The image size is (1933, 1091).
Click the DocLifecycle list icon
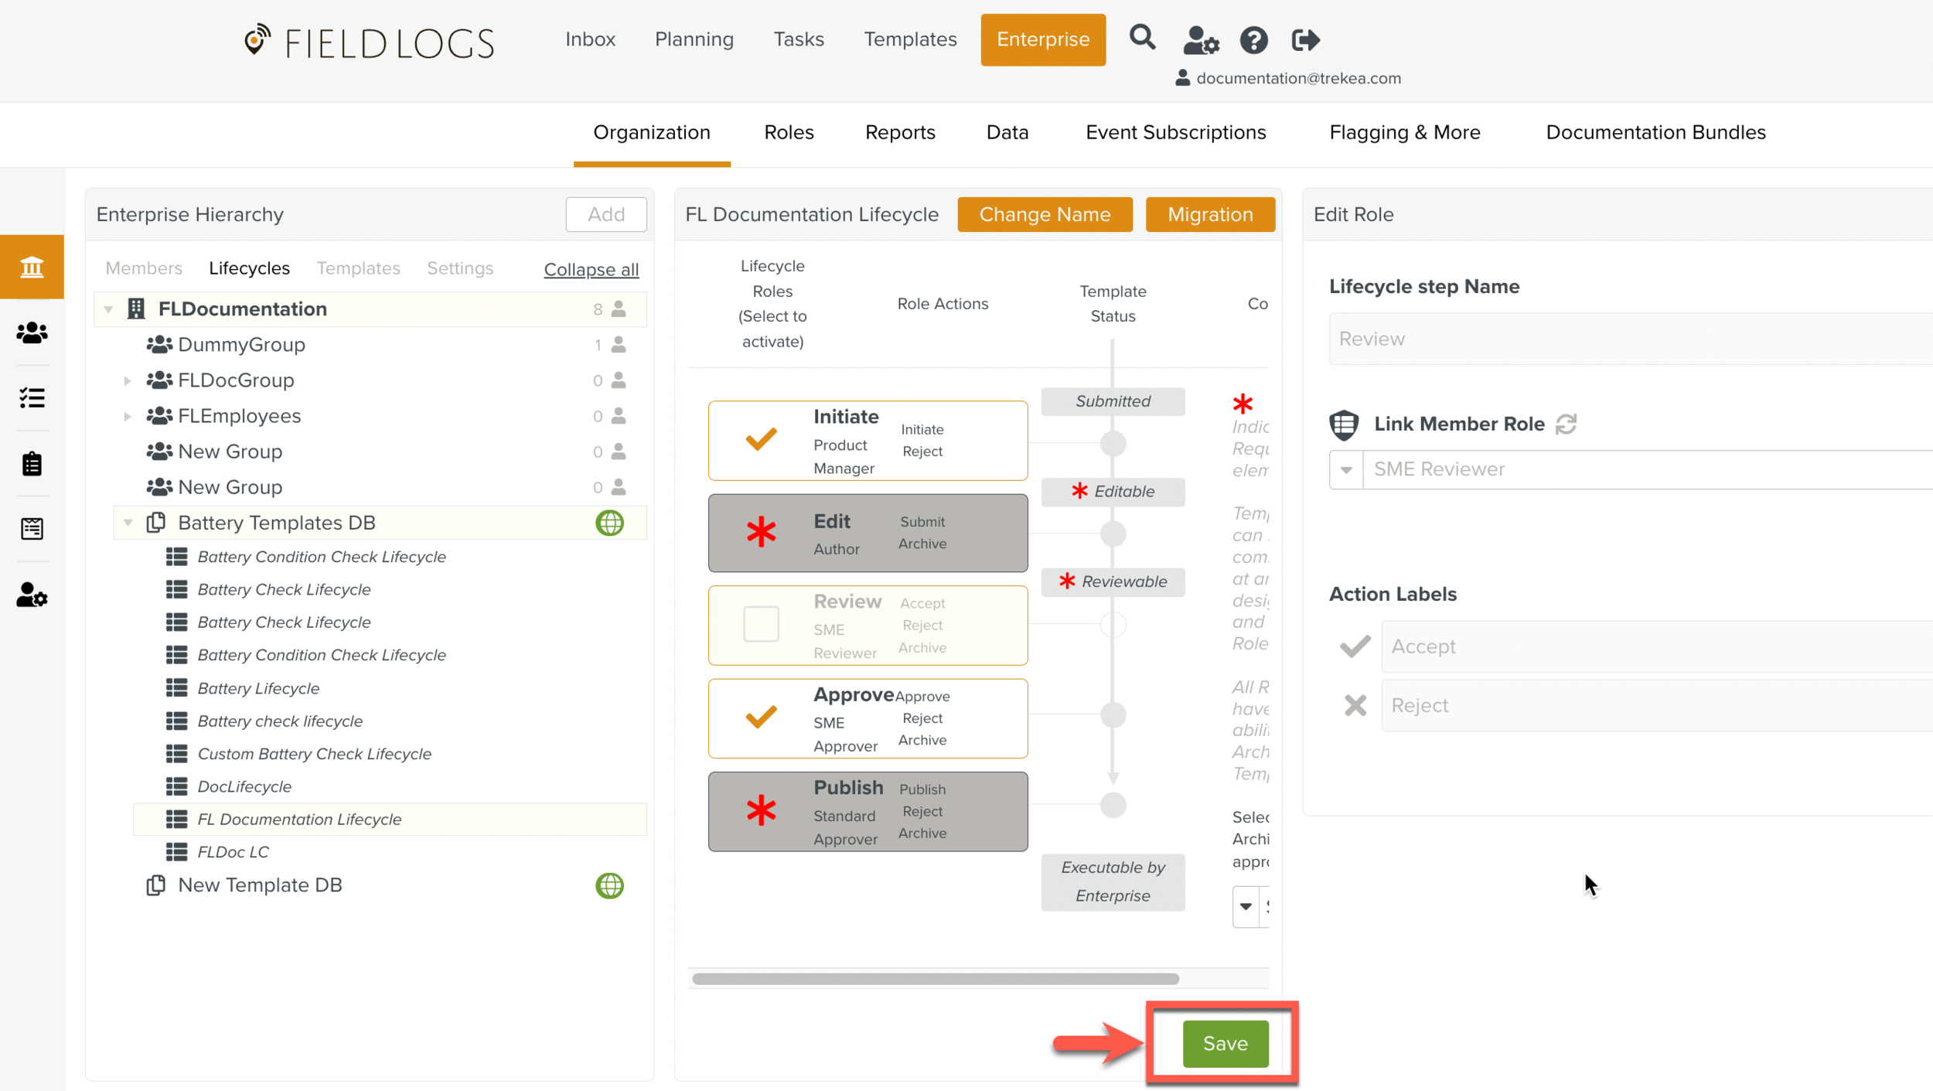[177, 786]
